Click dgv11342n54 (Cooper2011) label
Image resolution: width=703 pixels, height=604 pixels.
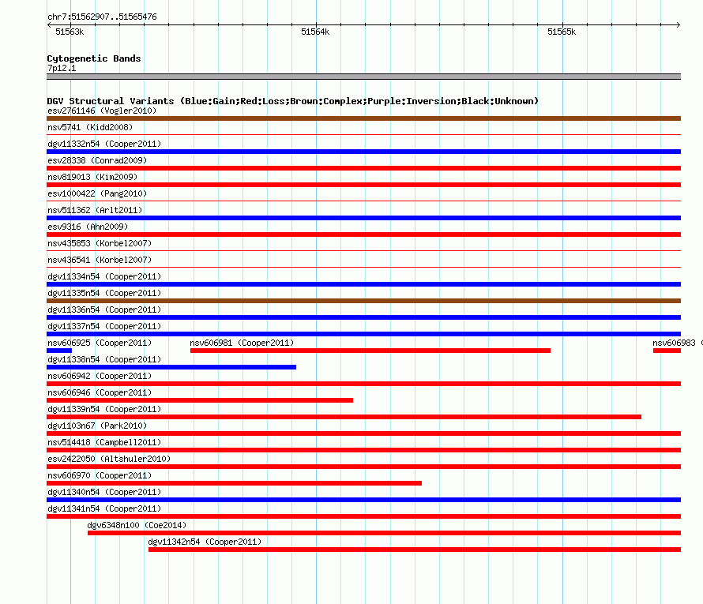tap(205, 542)
